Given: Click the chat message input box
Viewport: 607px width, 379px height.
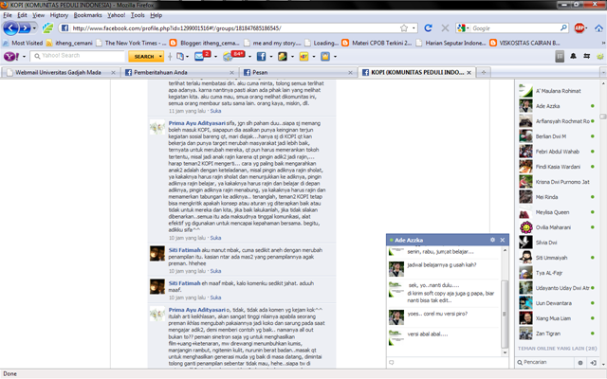Looking at the screenshot, I should coord(447,363).
